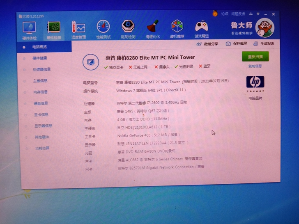Image resolution: width=299 pixels, height=224 pixels.
Task: Open 清理优化 cleanup optimization broom icon
Action: click(153, 29)
